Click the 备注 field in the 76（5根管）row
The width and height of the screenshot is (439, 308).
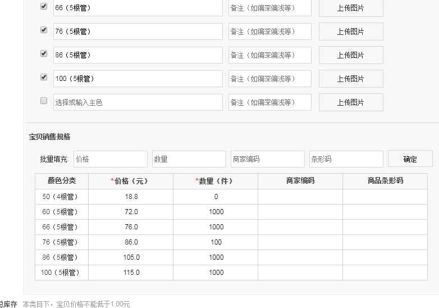(269, 31)
